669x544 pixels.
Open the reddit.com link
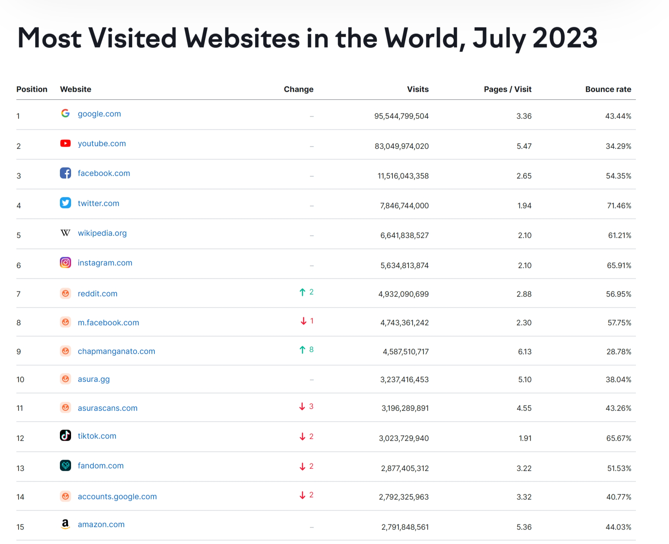tap(97, 294)
